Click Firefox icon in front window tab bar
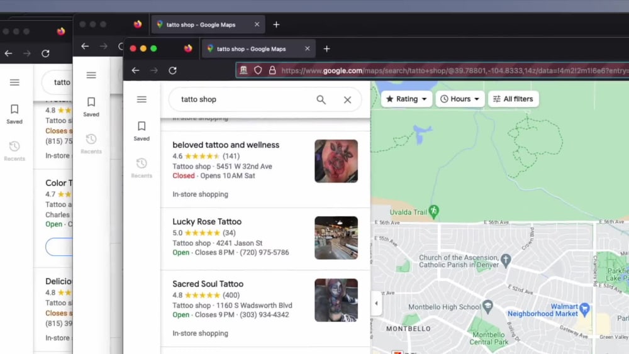This screenshot has width=629, height=354. [x=188, y=48]
